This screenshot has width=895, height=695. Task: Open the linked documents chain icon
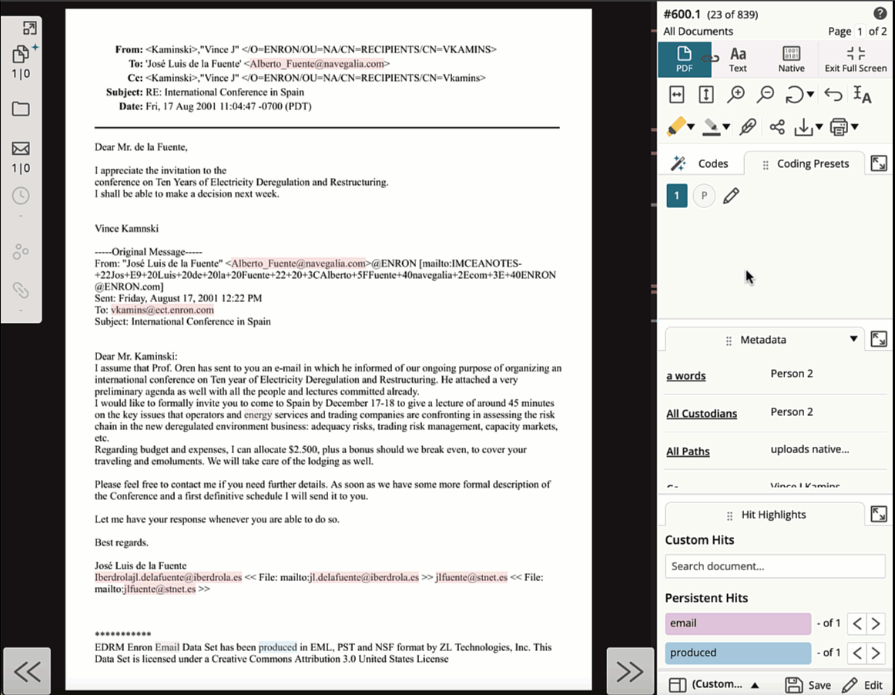pos(21,290)
